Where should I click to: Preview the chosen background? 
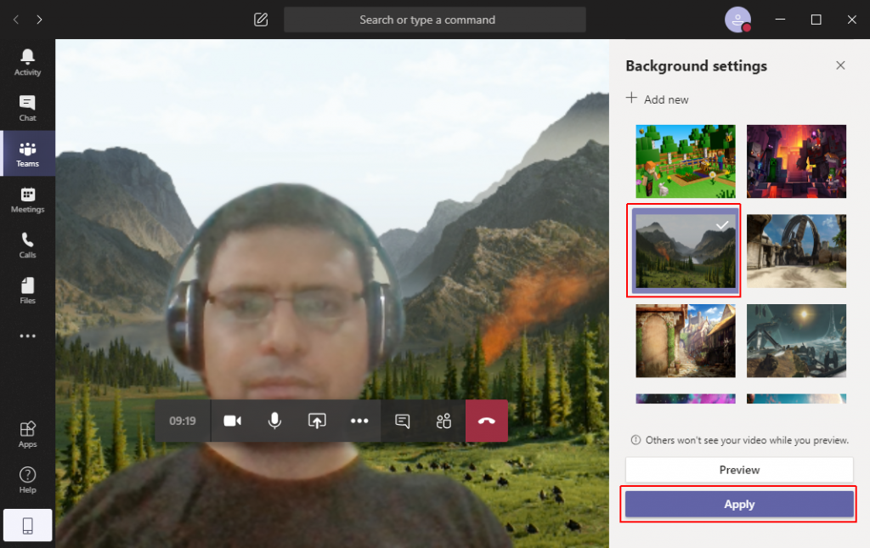click(x=738, y=469)
